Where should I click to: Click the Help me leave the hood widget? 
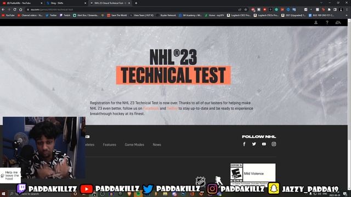(10, 176)
